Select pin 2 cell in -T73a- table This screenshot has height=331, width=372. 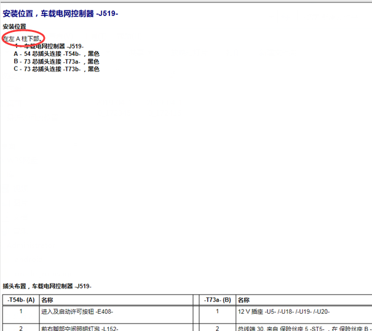point(217,327)
